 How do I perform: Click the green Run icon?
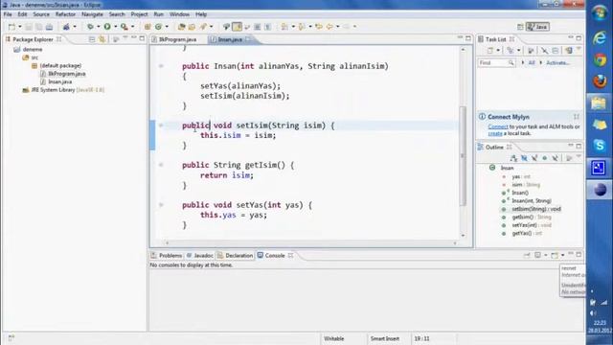(x=107, y=27)
